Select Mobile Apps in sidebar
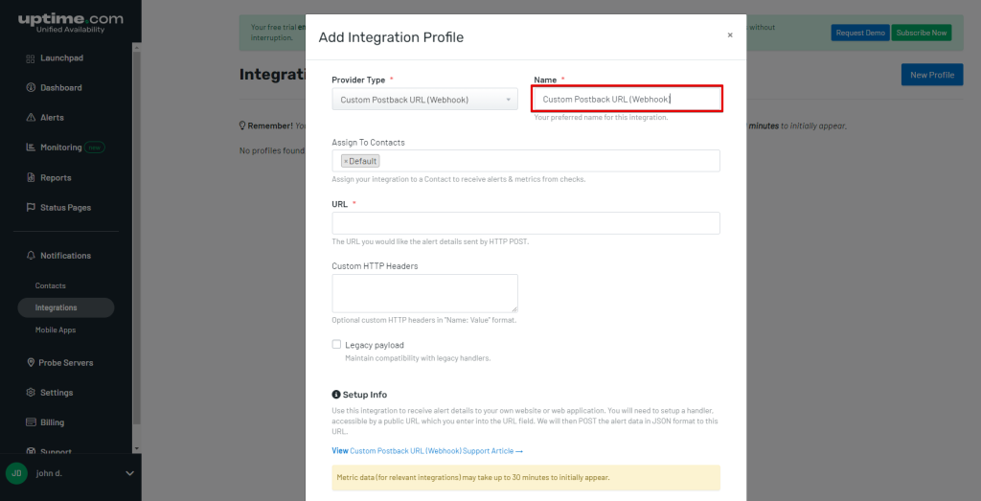This screenshot has height=501, width=981. (56, 330)
